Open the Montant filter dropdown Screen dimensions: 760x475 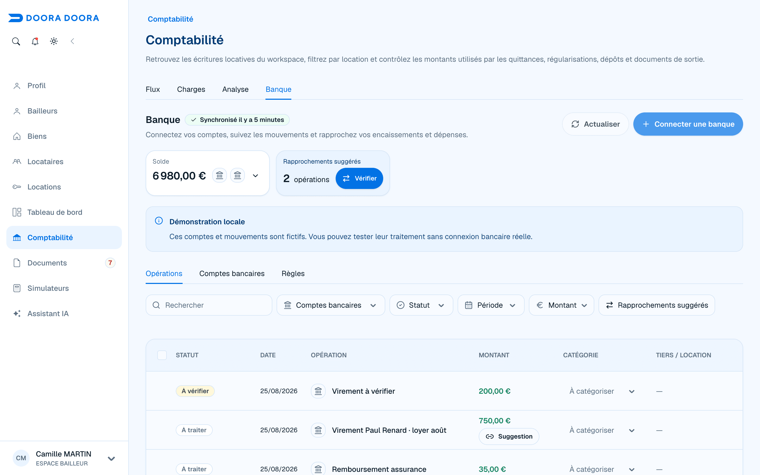[x=562, y=305]
